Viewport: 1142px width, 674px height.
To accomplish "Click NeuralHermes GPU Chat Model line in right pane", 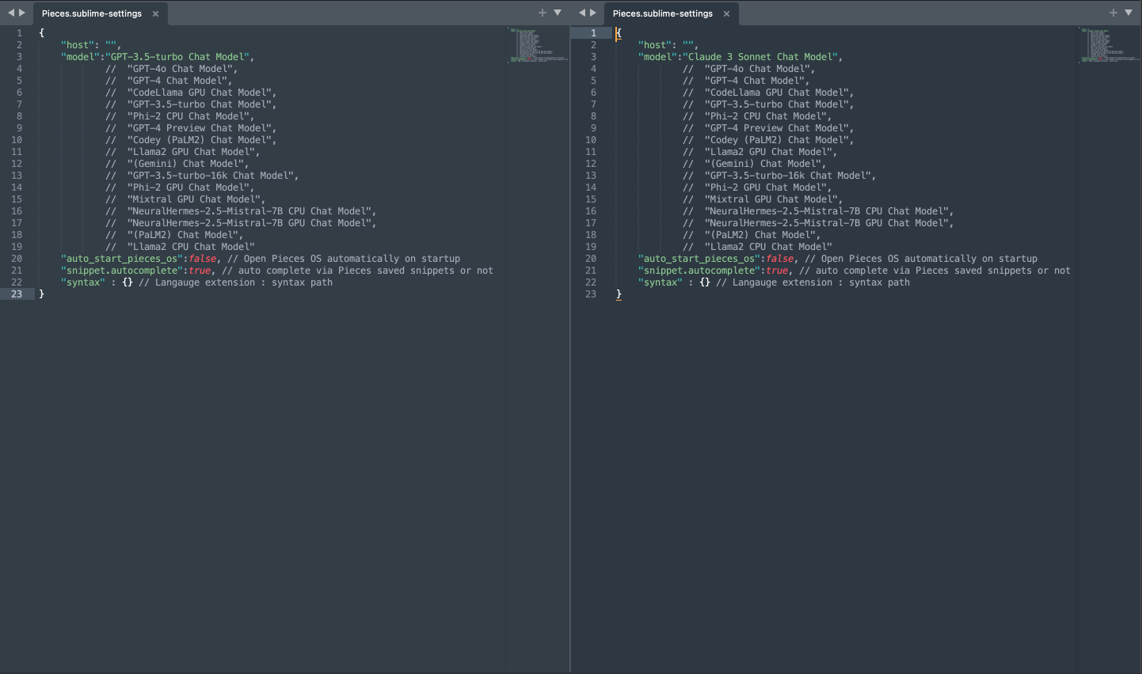I will tap(818, 223).
